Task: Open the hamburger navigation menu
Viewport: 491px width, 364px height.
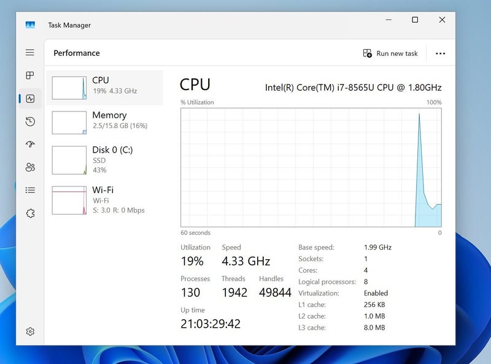Action: point(30,52)
